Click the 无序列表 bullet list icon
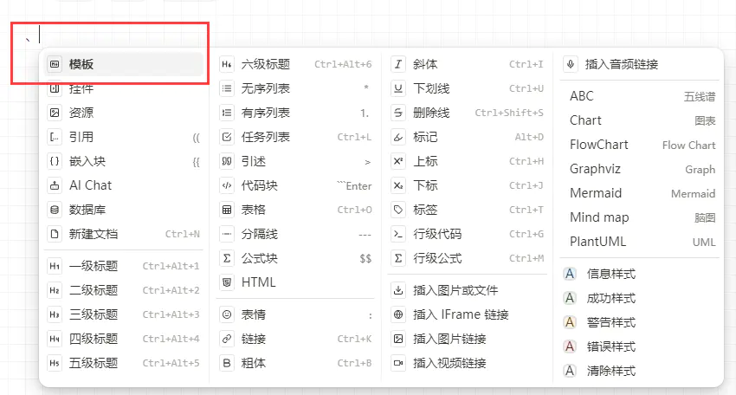Screen dimensions: 736x395 click(227, 88)
